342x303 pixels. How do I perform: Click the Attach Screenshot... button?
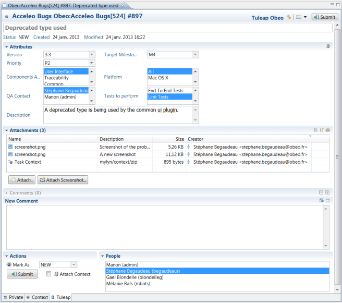tap(63, 180)
